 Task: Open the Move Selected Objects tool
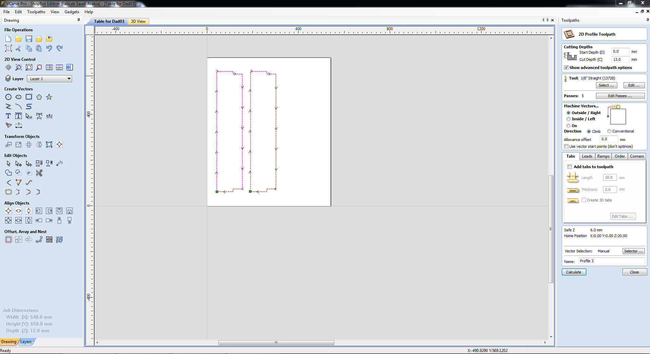8,144
